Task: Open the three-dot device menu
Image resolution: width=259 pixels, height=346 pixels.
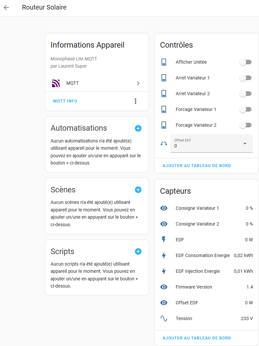Action: tap(136, 101)
